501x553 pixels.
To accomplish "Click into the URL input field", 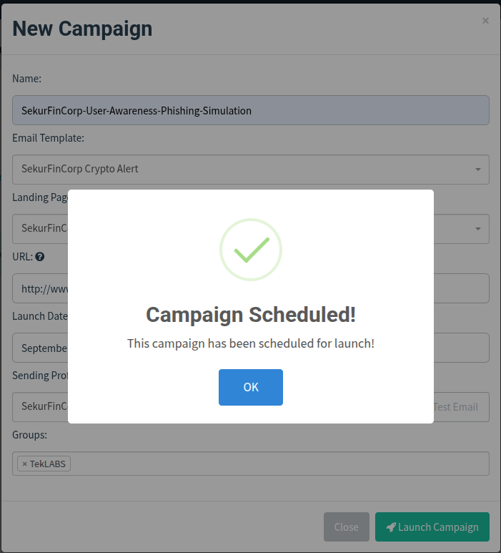I will pos(40,288).
